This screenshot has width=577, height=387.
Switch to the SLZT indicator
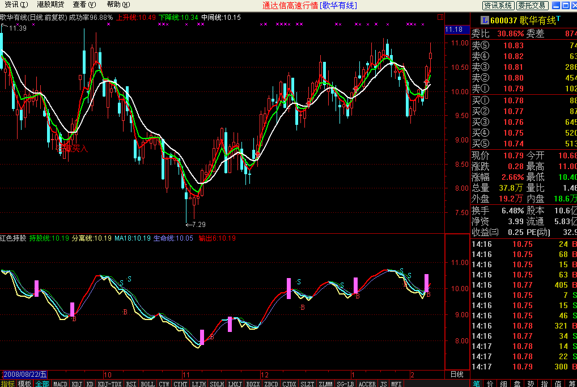point(307,384)
